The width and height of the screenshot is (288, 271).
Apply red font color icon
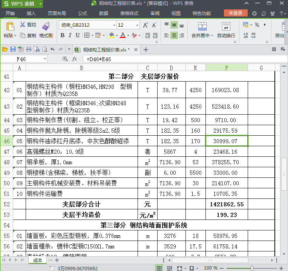[x=123, y=35]
